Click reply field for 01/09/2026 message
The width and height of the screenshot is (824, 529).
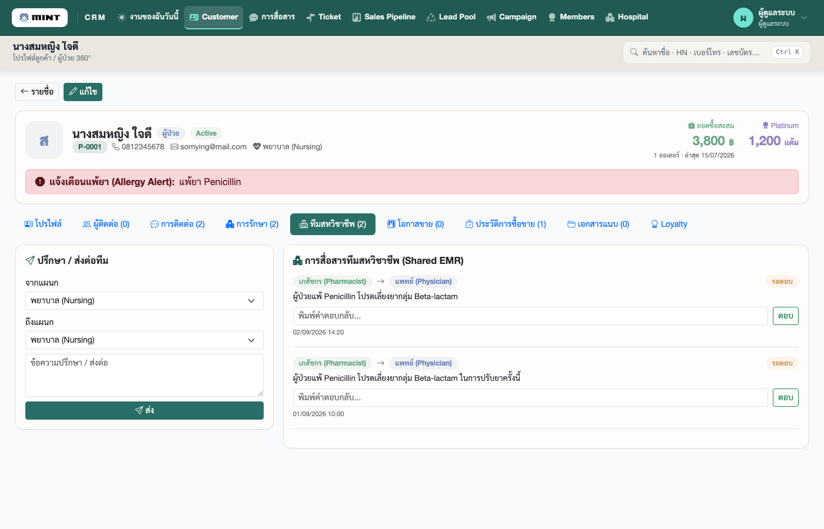(530, 397)
